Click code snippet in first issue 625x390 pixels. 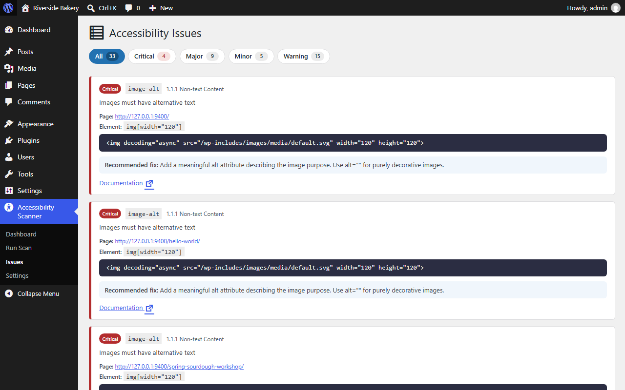coord(353,143)
